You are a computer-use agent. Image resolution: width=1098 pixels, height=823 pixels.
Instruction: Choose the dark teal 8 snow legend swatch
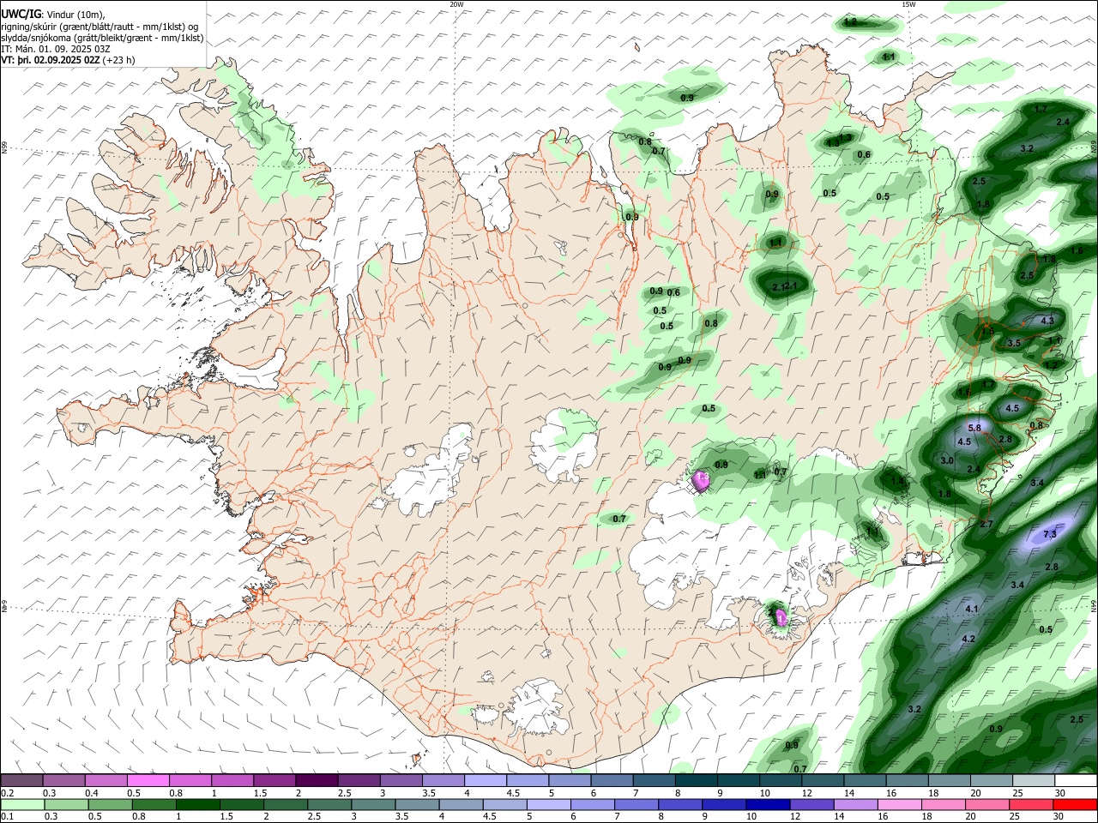(697, 780)
